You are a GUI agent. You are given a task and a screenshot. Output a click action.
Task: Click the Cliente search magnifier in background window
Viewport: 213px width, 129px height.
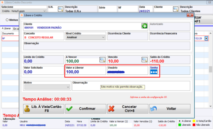(x=176, y=9)
